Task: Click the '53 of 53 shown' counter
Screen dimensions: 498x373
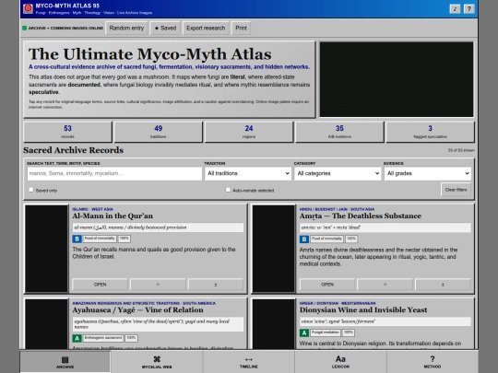Action: [x=461, y=150]
